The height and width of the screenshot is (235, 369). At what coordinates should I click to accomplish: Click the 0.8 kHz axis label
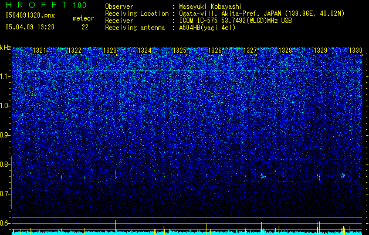(x=5, y=164)
